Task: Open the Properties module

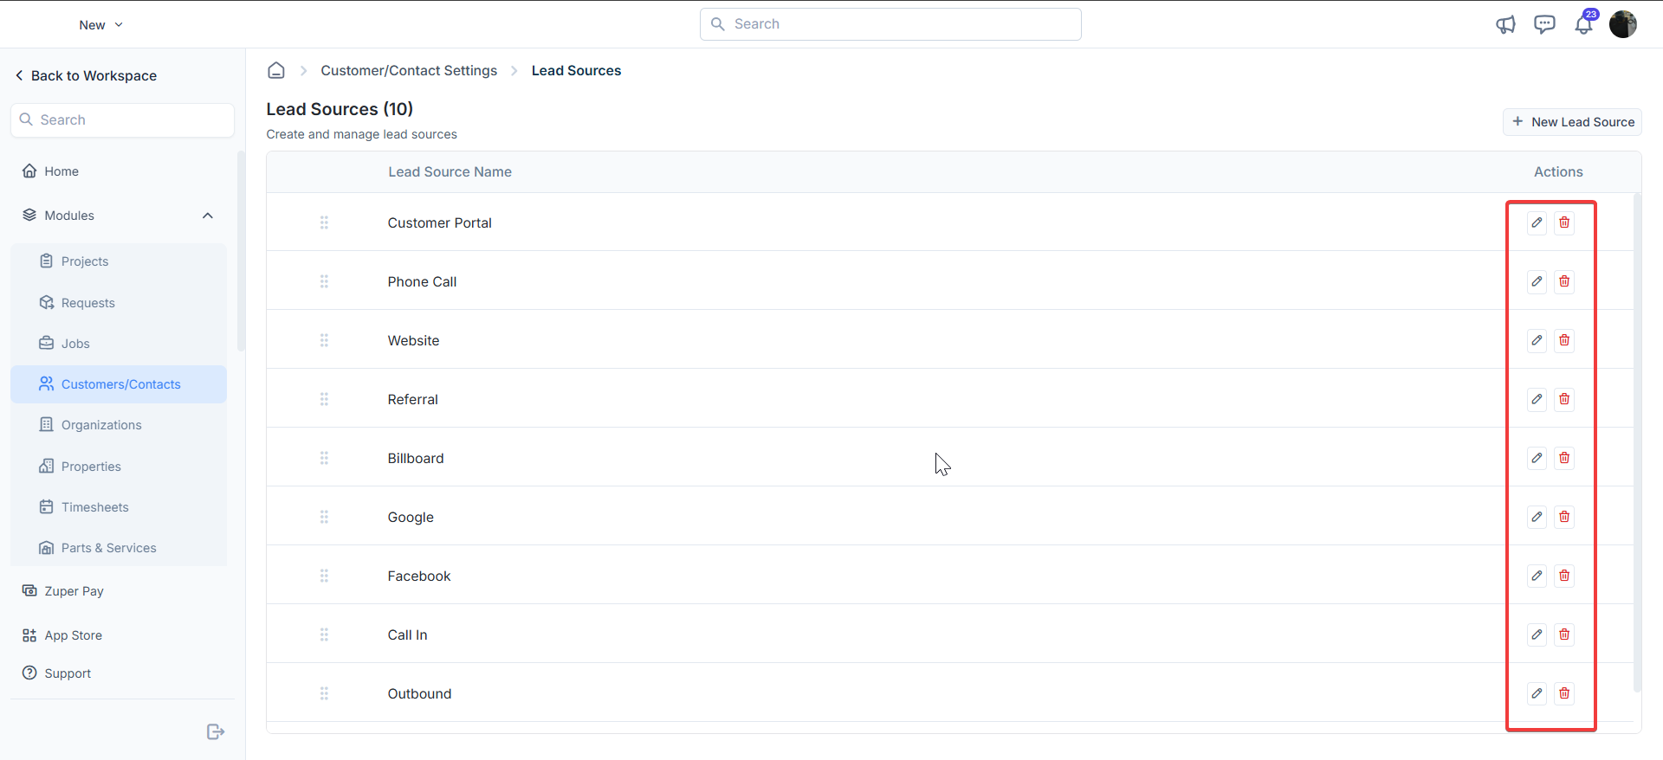Action: pos(119,467)
